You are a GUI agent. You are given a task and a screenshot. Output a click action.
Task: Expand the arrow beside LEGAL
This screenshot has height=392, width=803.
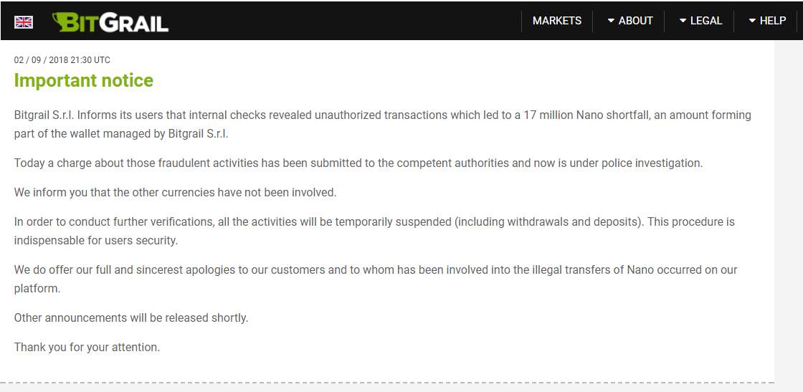click(683, 21)
